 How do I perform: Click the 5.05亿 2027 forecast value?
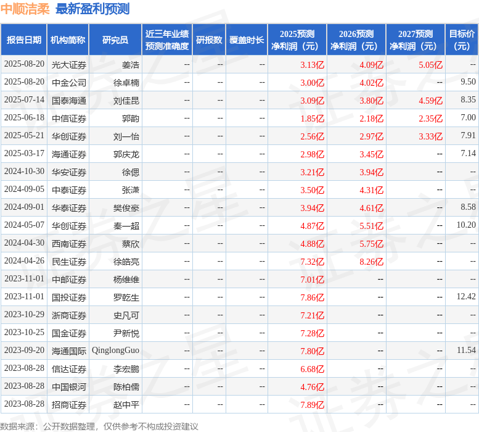pos(430,65)
